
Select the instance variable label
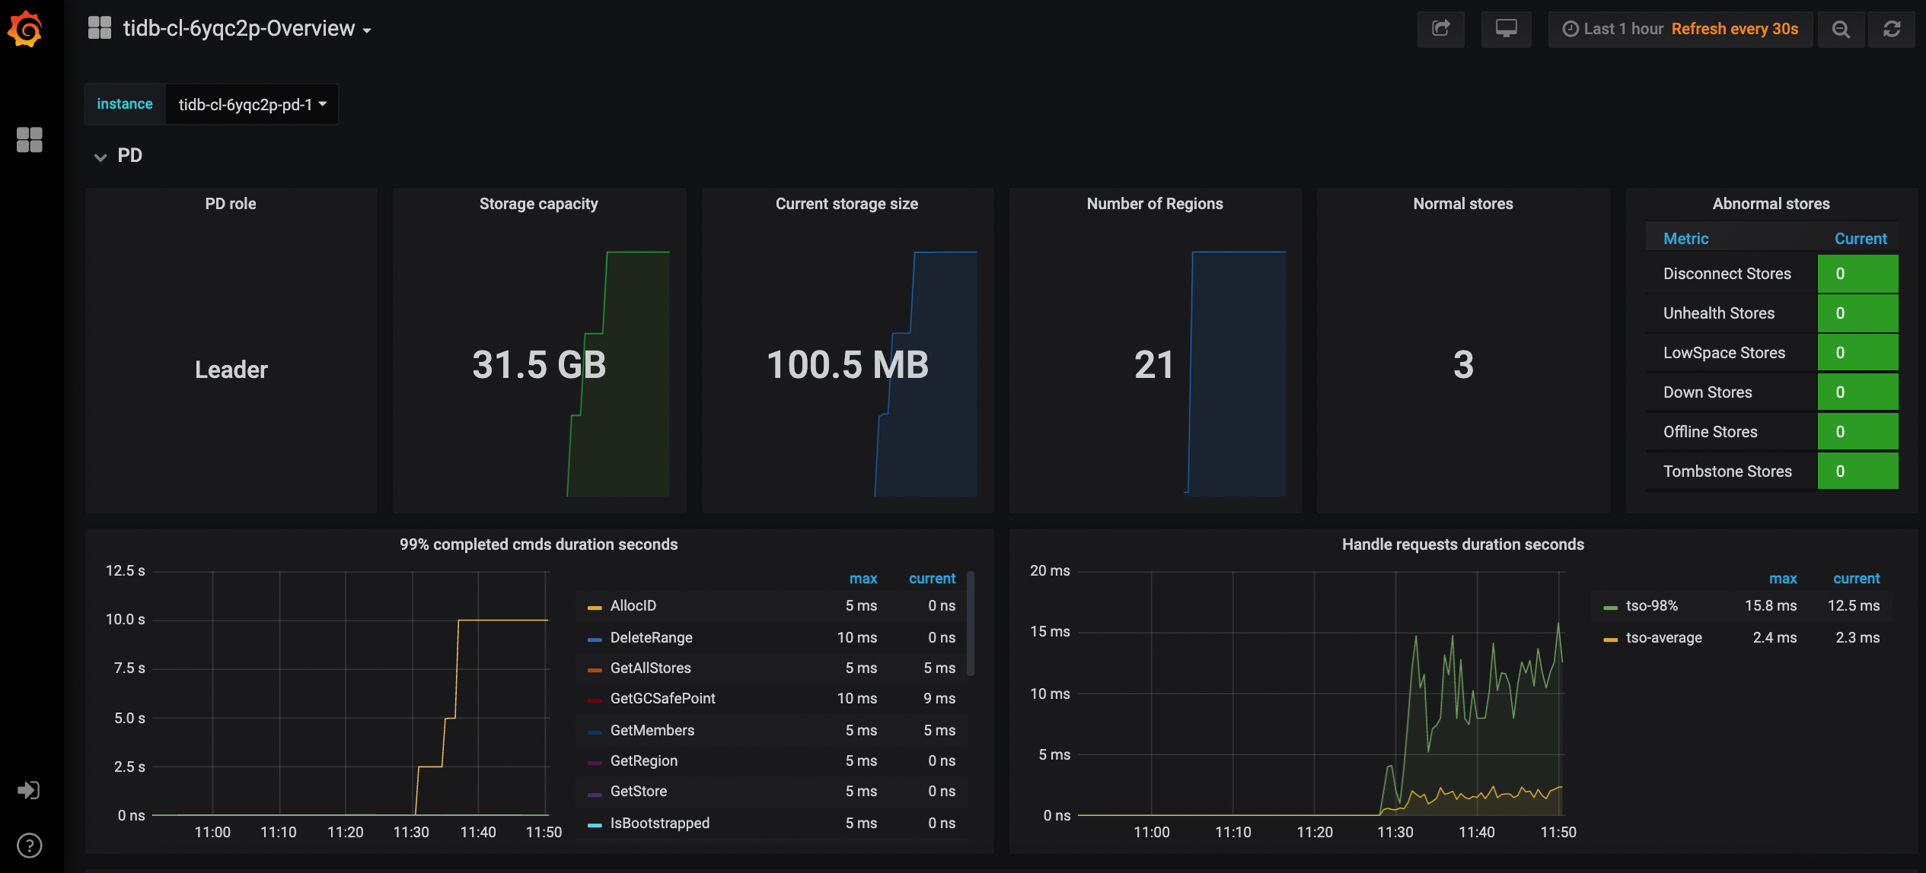(x=124, y=104)
